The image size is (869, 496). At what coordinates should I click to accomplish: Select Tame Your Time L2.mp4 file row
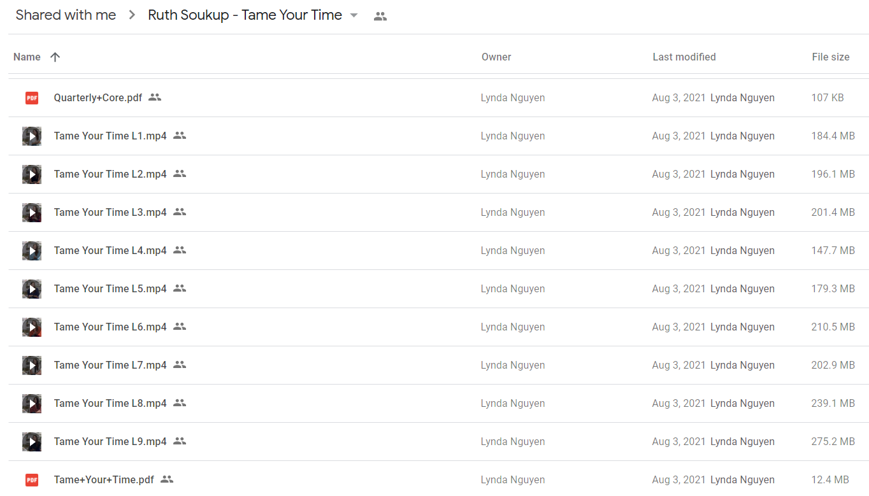(x=438, y=174)
